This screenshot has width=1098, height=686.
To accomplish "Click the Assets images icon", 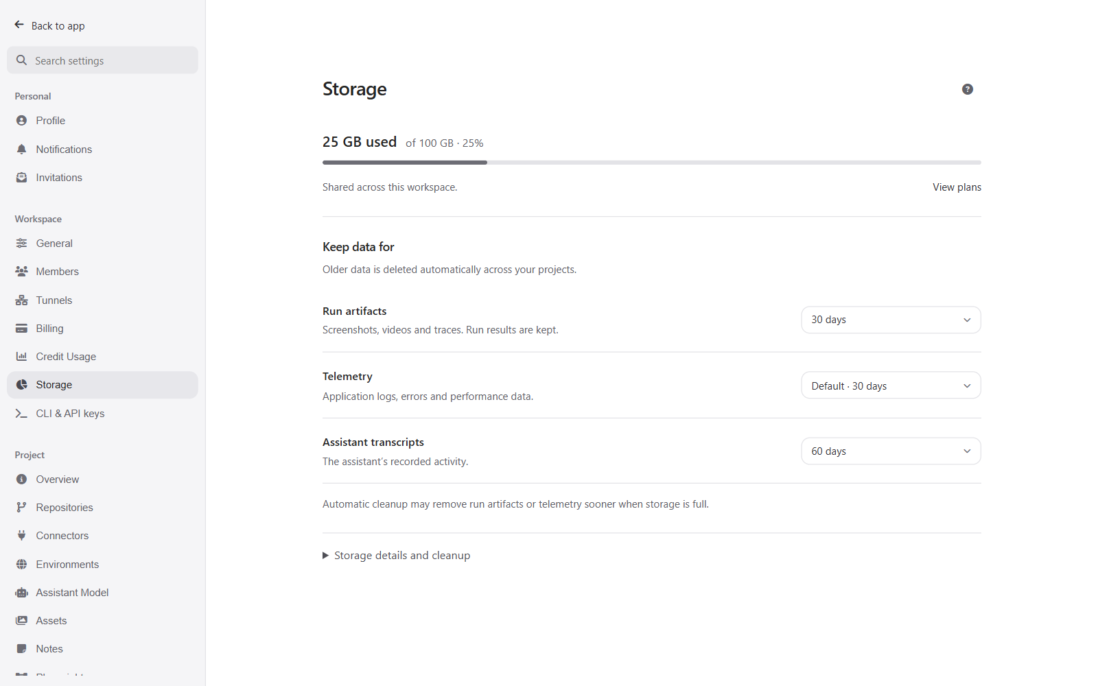I will pyautogui.click(x=22, y=620).
